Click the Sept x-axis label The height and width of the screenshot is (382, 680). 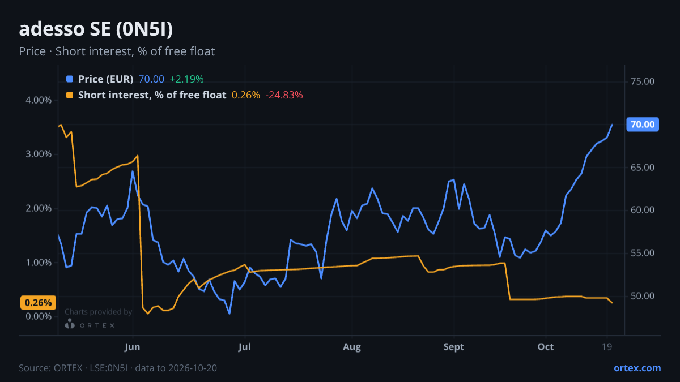click(x=454, y=347)
